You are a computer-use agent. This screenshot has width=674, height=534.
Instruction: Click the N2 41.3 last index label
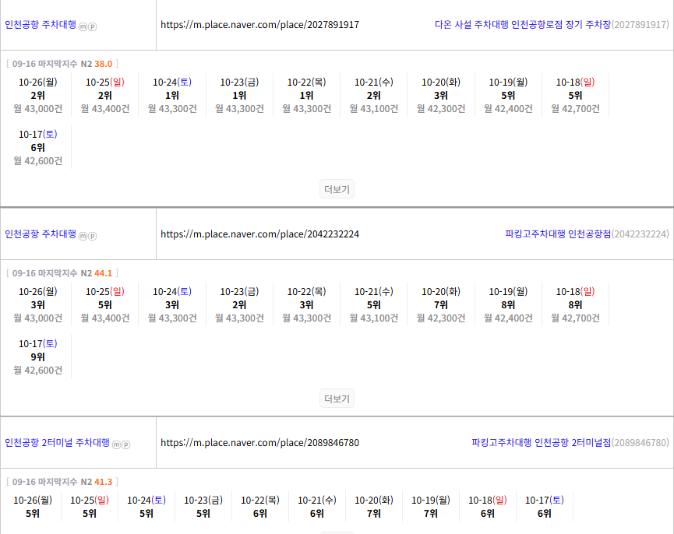62,482
